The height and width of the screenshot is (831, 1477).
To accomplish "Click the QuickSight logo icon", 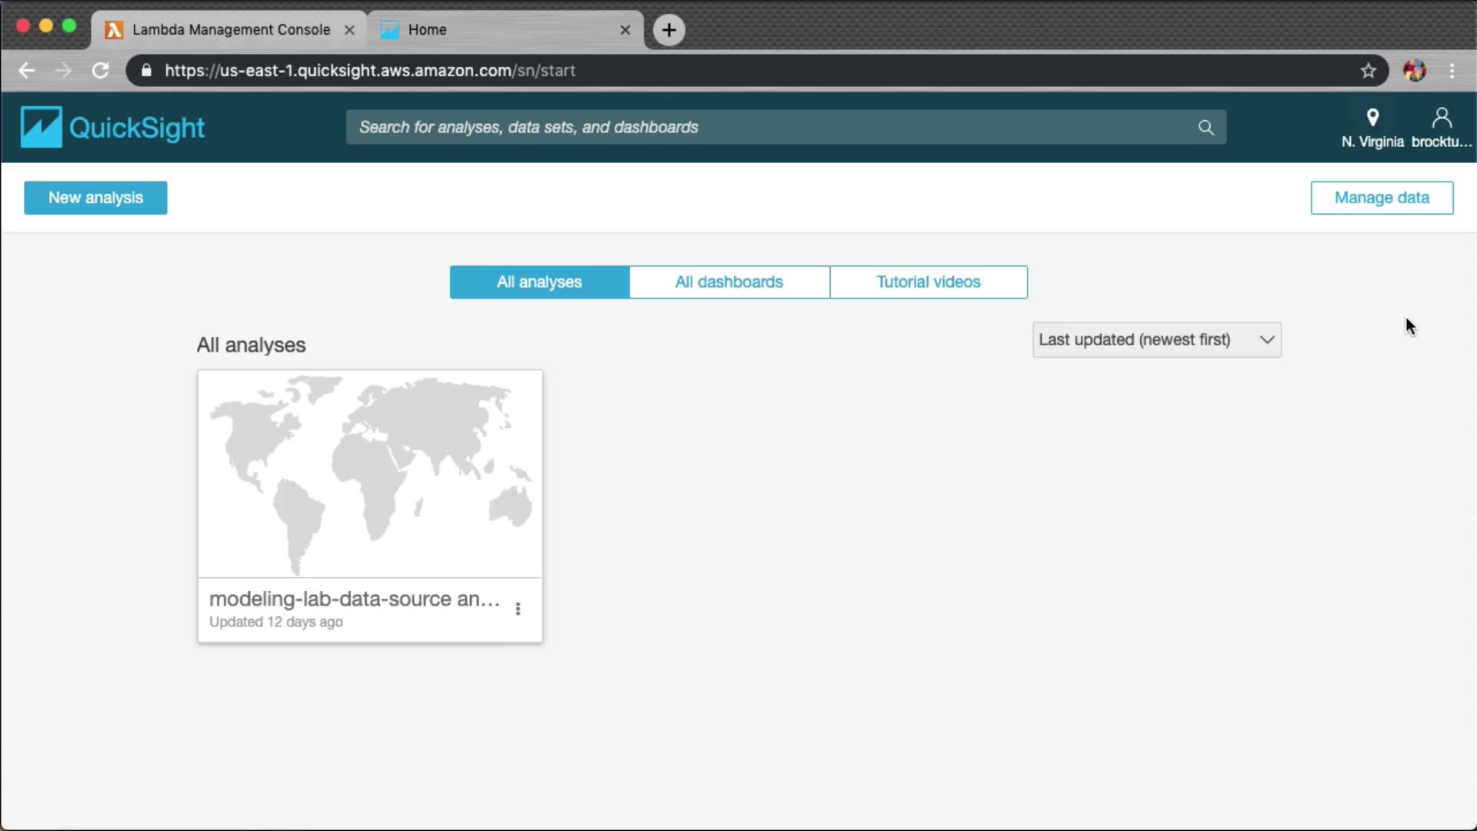I will 41,127.
